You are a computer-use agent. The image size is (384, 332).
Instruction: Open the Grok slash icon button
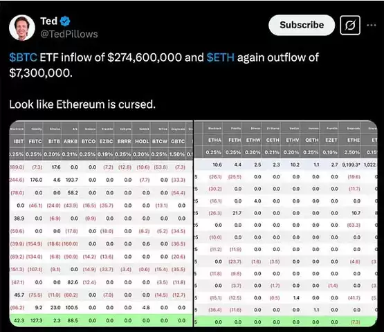click(x=350, y=25)
